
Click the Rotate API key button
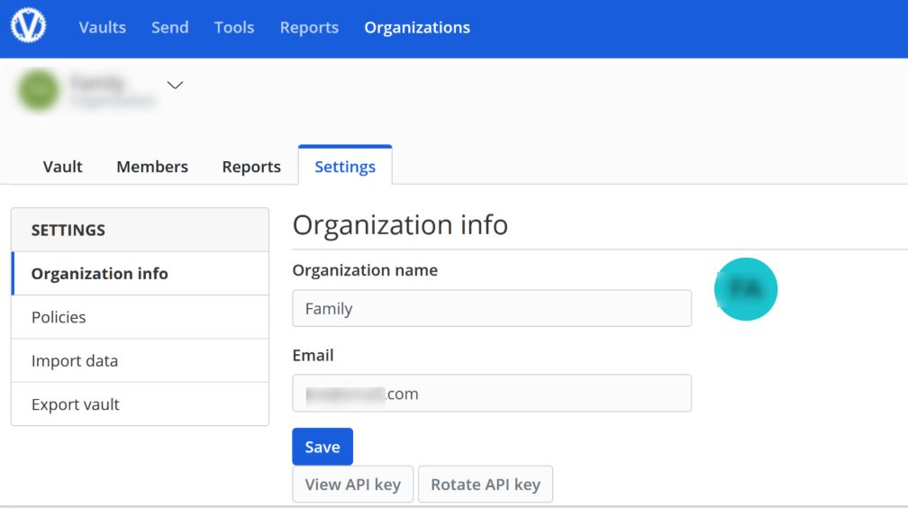(485, 484)
